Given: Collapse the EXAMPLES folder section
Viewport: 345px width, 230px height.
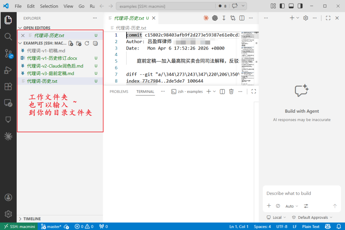Looking at the screenshot, I should tap(20, 43).
